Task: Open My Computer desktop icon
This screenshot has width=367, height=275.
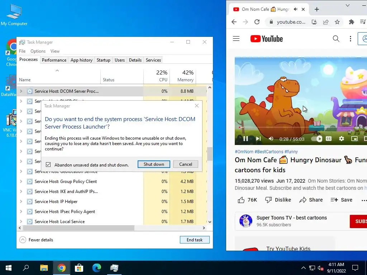Action: click(x=14, y=14)
